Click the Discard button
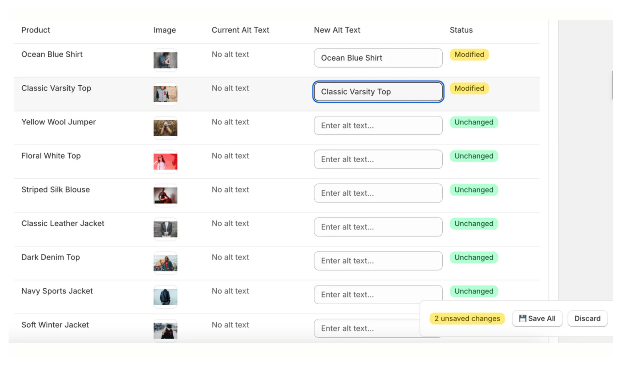 coord(587,318)
